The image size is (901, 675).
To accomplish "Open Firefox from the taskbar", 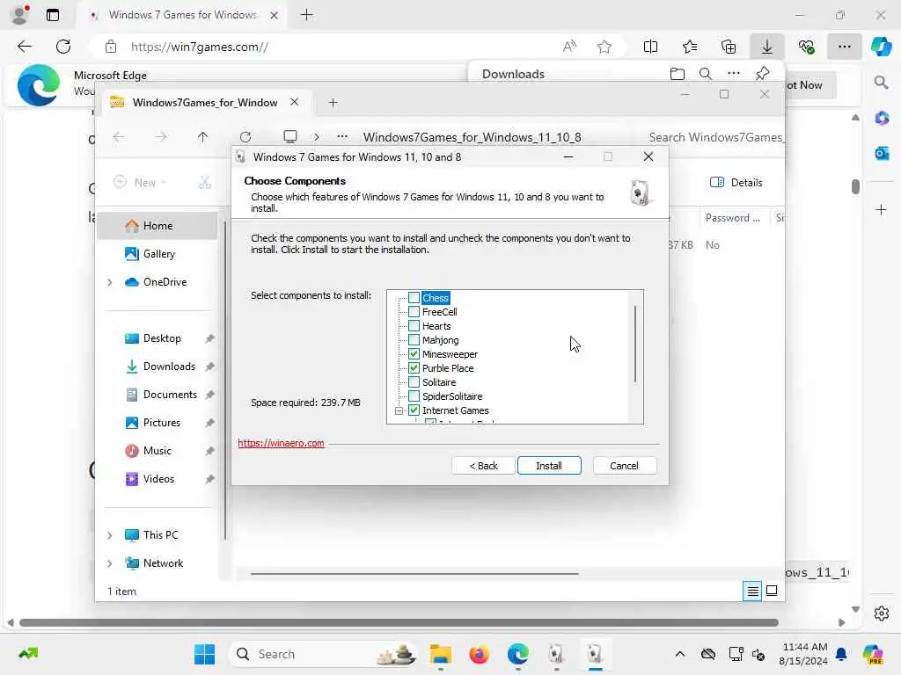I will [479, 654].
